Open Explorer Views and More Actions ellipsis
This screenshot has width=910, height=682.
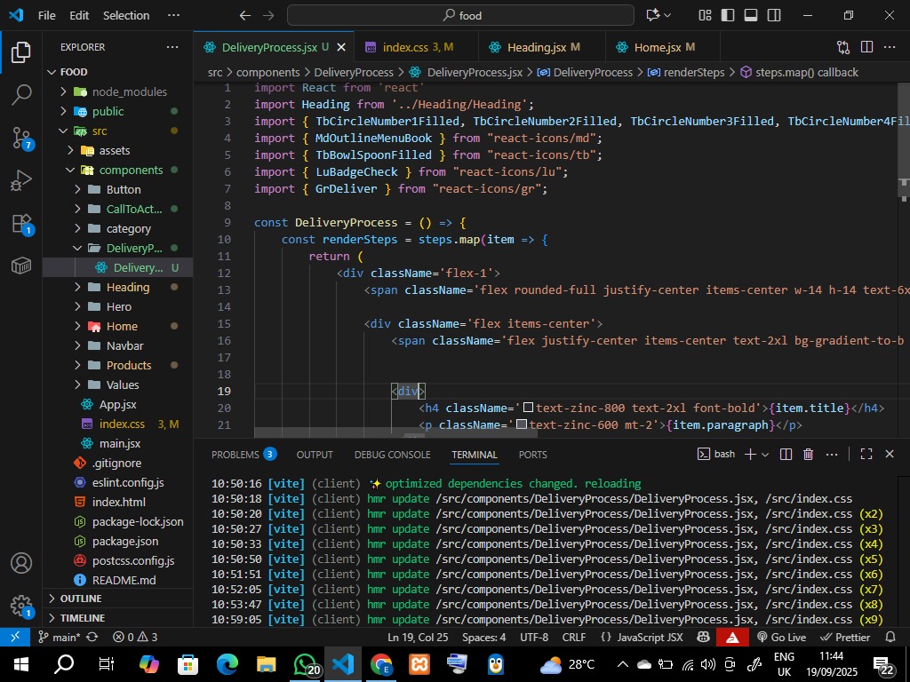point(172,47)
